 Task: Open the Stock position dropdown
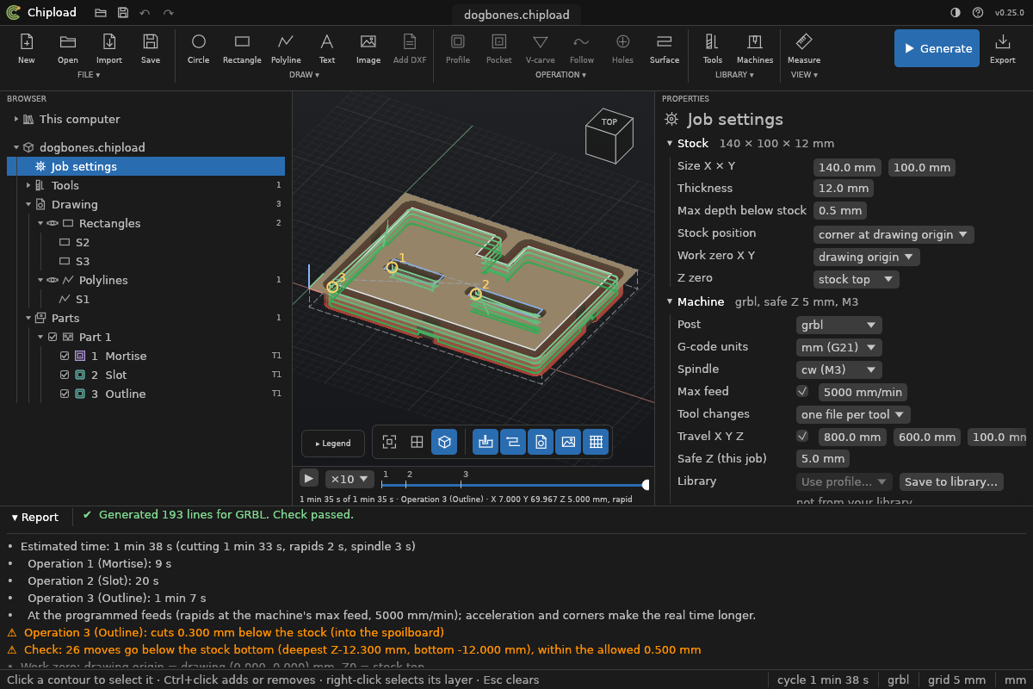894,234
